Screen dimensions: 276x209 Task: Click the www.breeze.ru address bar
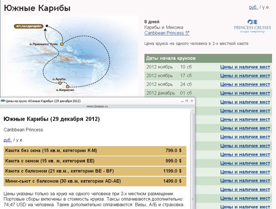pyautogui.click(x=97, y=106)
